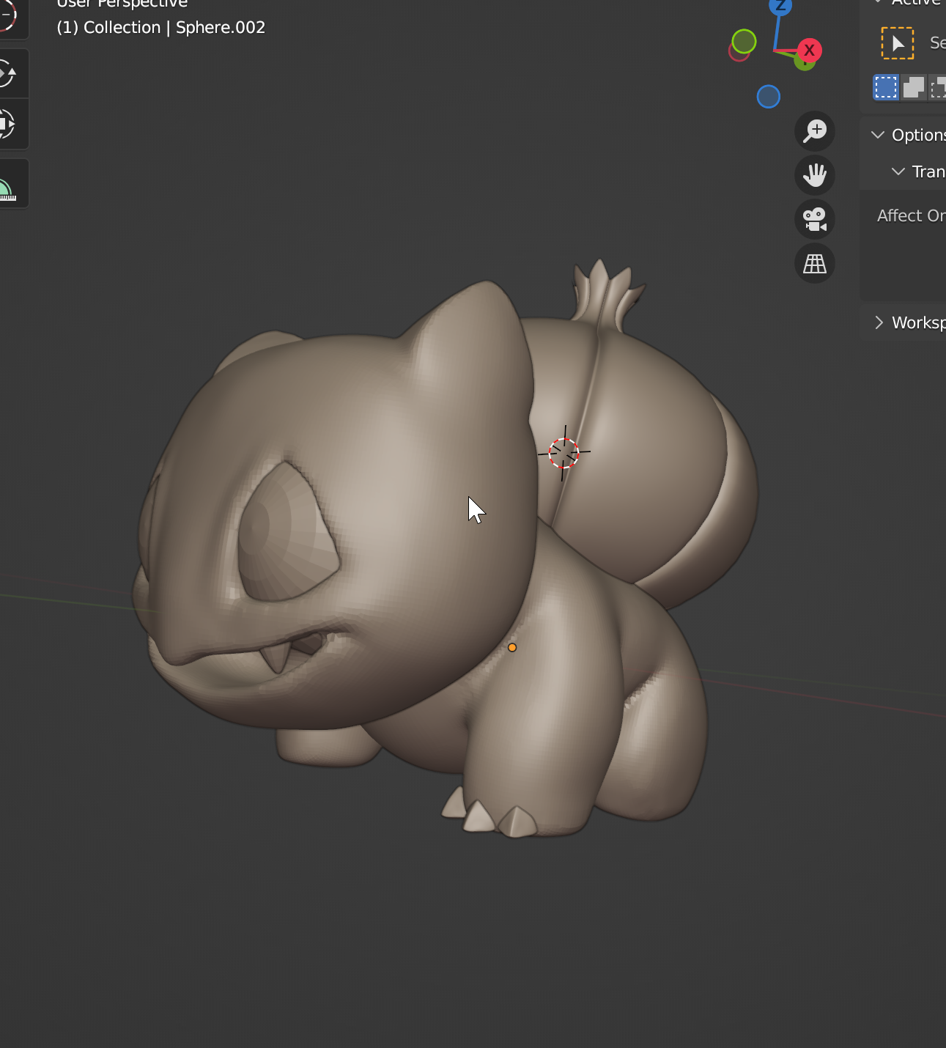
Task: Click the '(1) Collection | Sphere.002' viewport text
Action: point(161,28)
